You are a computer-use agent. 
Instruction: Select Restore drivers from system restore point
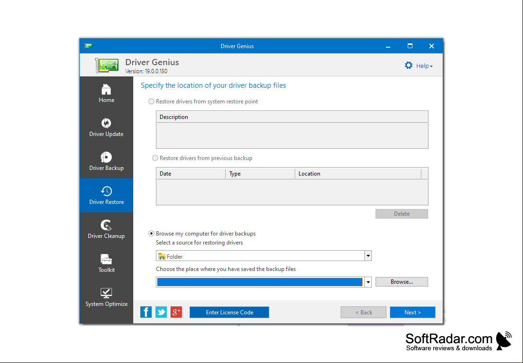(152, 101)
